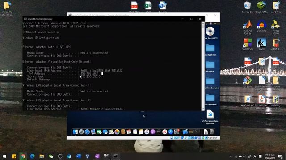This screenshot has height=160, width=286.
Task: Open Trash in the macOS dock
Action: point(211,132)
